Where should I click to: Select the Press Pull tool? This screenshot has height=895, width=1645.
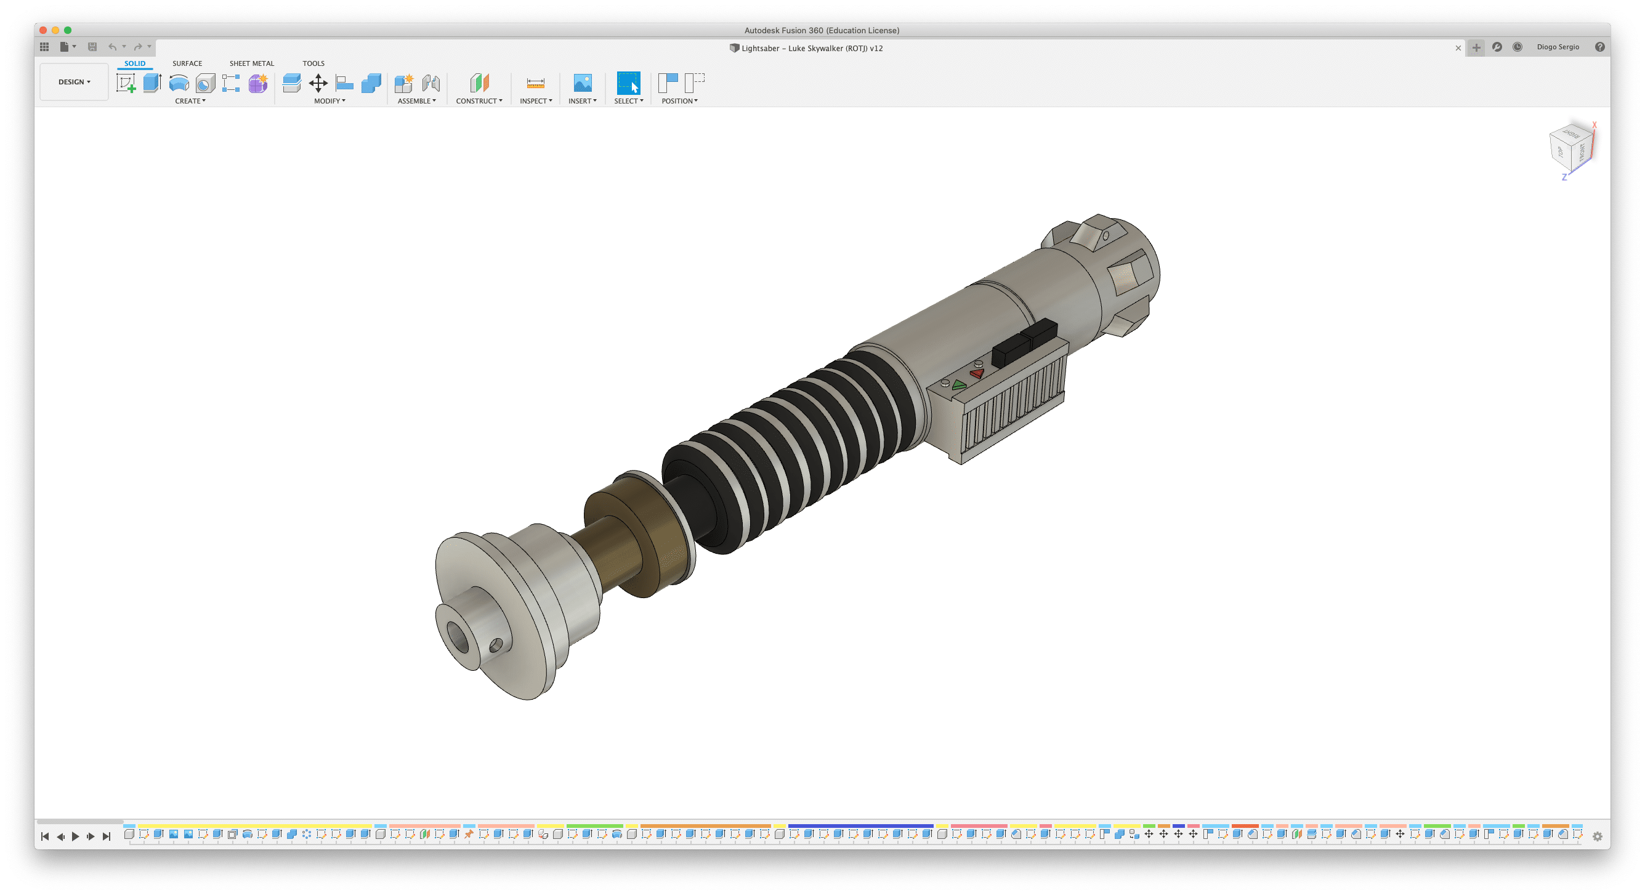coord(291,83)
